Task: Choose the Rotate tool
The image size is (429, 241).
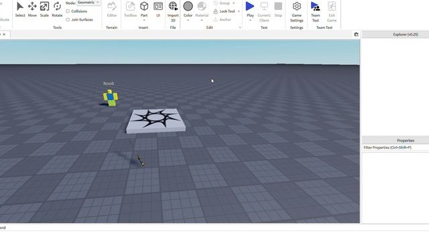Action: pos(57,9)
